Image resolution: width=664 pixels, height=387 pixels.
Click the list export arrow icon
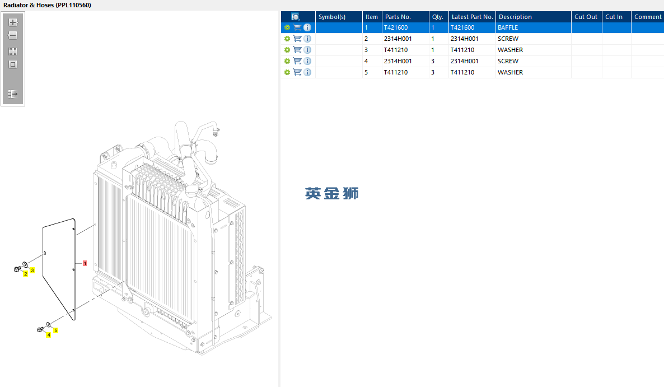(x=13, y=94)
